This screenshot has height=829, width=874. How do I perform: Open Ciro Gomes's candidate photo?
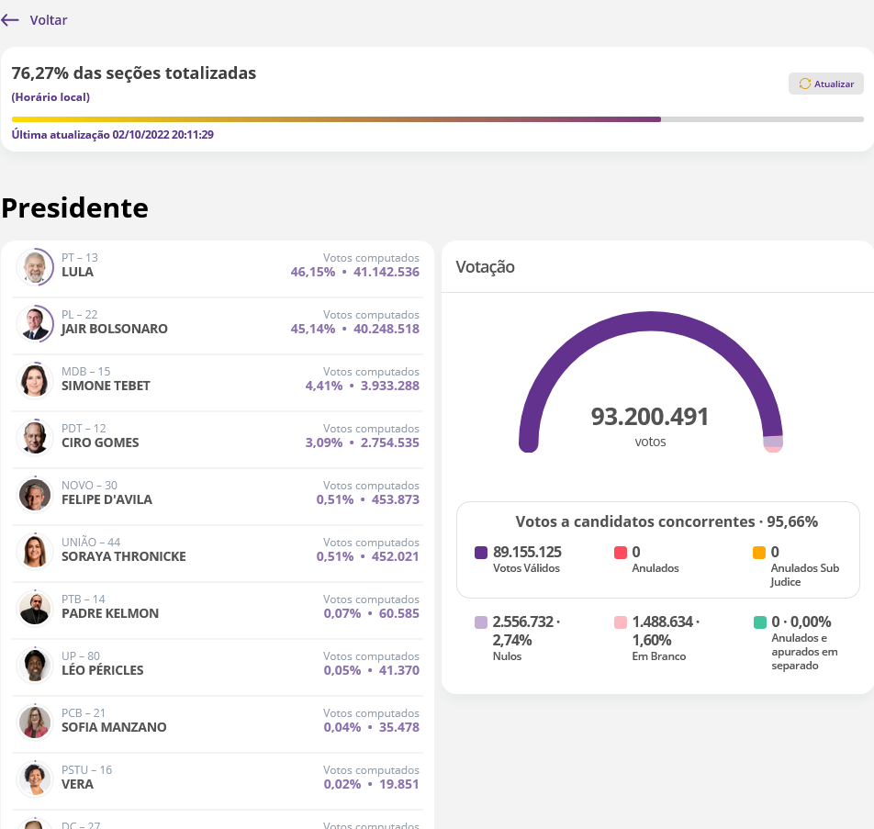click(x=35, y=437)
